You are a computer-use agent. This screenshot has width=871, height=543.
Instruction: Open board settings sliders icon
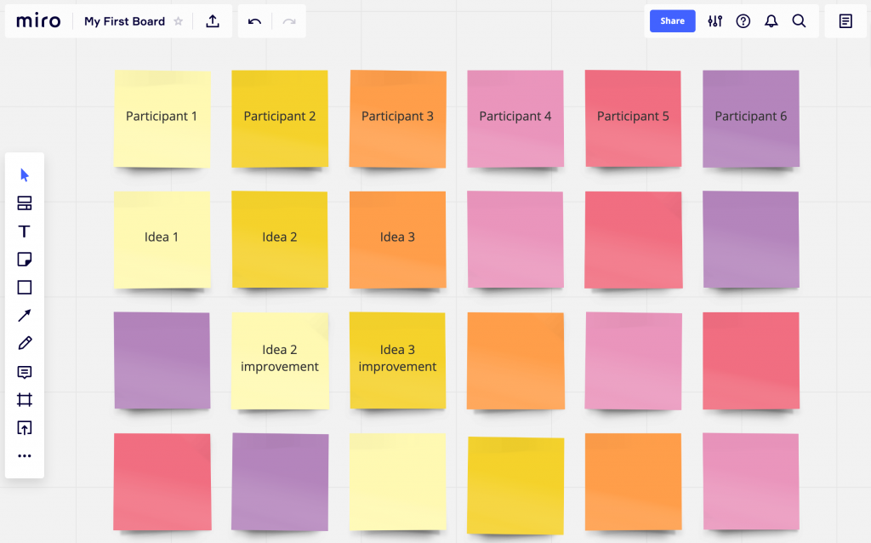coord(714,20)
